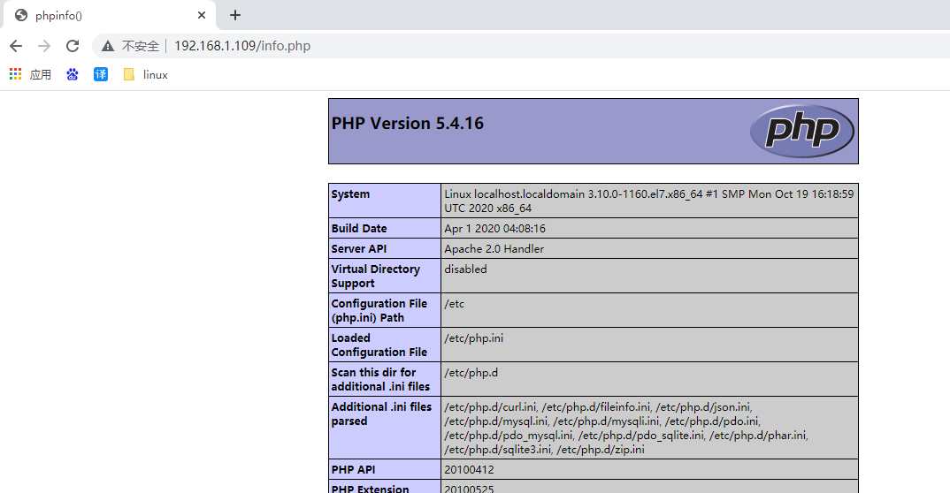Click the /etc/php.ini value

(474, 338)
